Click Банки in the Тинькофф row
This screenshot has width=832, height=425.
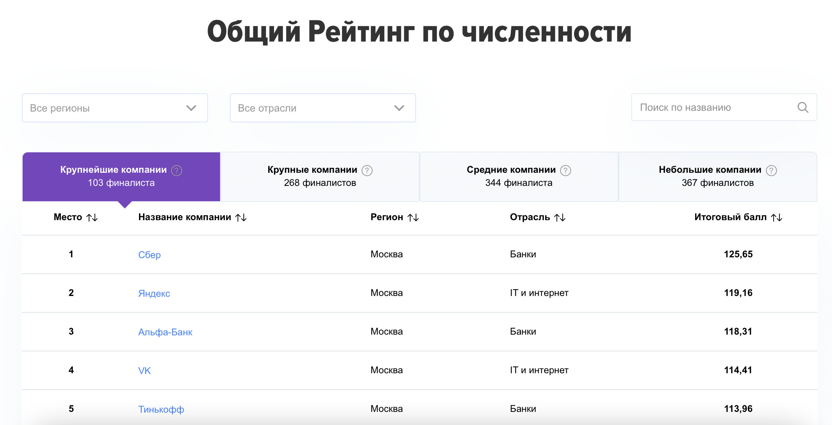coord(523,409)
